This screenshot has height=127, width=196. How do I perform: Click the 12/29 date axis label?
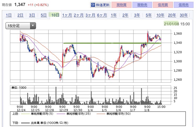(64, 110)
